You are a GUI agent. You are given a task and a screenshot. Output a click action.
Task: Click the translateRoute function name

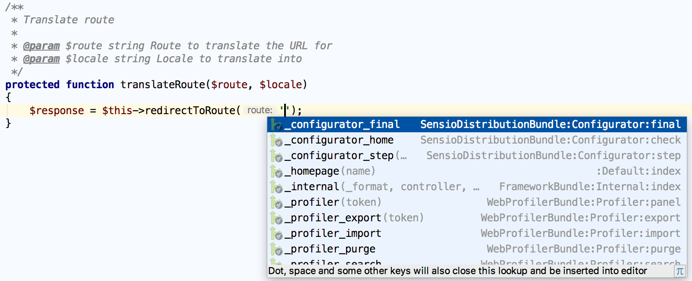(162, 85)
